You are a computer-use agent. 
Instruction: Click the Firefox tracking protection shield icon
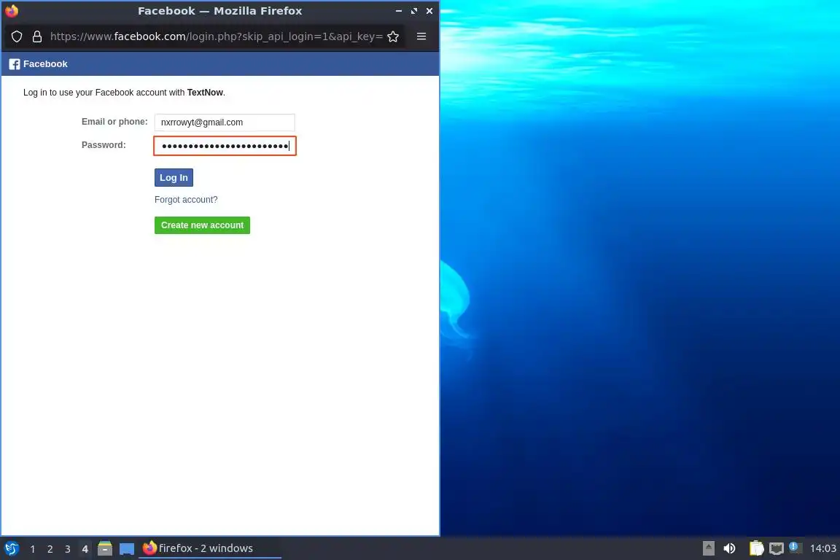17,36
